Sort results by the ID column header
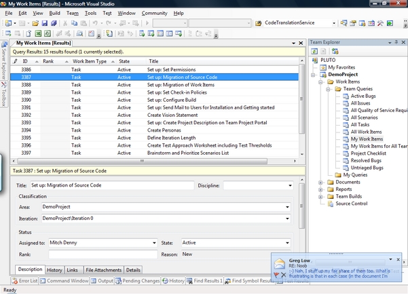Viewport: 408px width, 294px height. coord(30,61)
